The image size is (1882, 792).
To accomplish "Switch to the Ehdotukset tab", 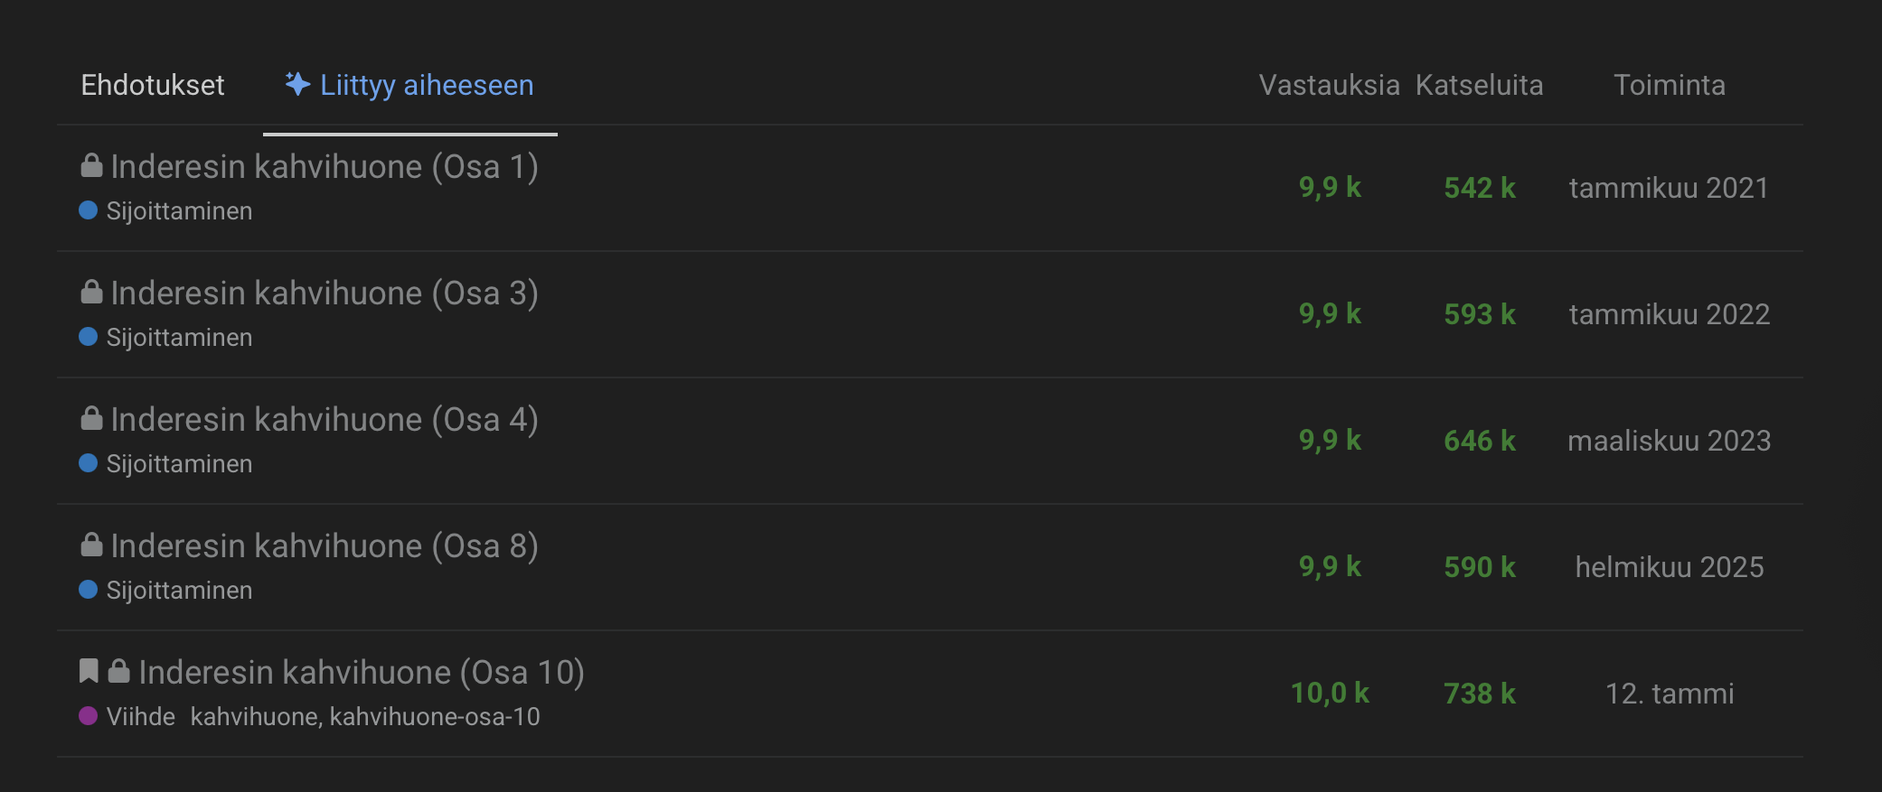I will point(153,85).
